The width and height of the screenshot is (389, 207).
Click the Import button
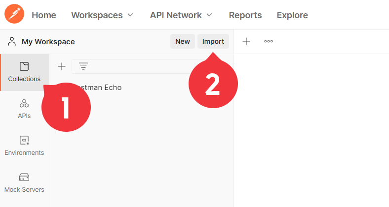pyautogui.click(x=213, y=41)
